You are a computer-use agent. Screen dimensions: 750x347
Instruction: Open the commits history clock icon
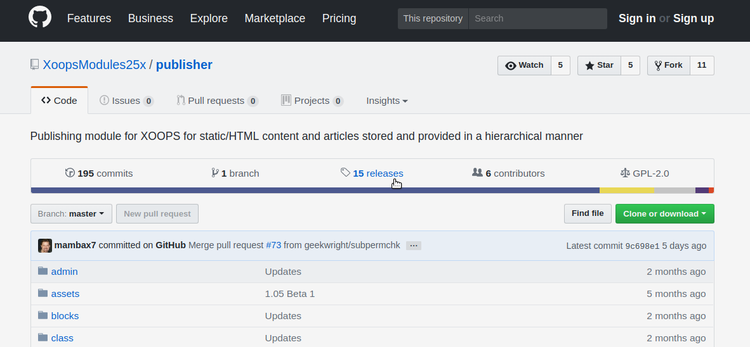click(x=70, y=173)
